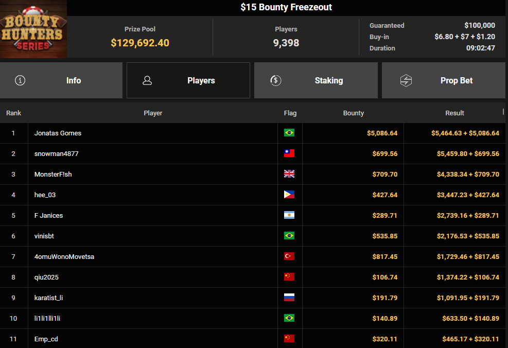
Task: Click Brazil flag beside Jonatas Gomes
Action: (289, 133)
